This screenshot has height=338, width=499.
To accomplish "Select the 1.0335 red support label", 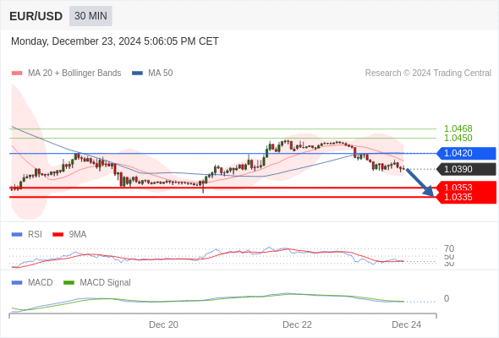I will pyautogui.click(x=466, y=197).
